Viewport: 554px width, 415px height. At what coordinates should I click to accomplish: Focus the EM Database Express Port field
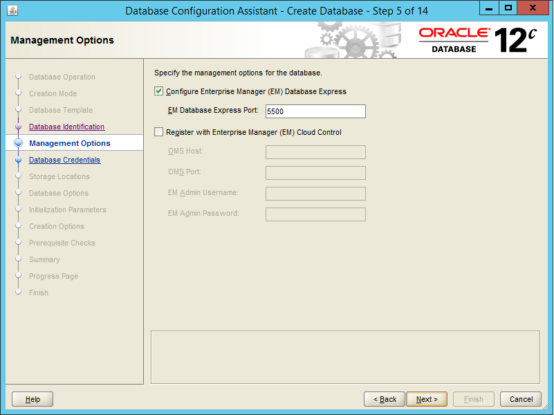(x=315, y=111)
